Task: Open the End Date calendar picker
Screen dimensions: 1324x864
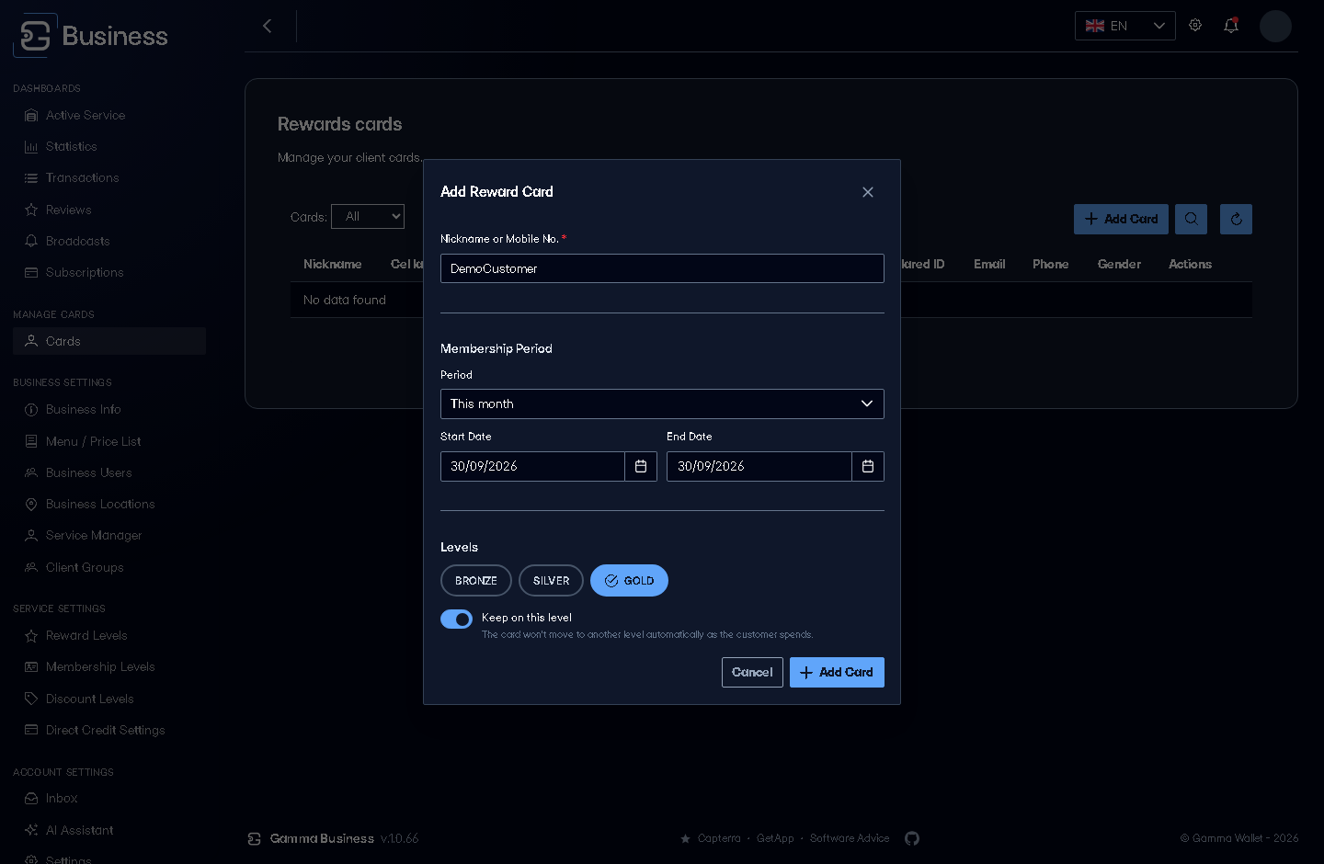Action: [868, 466]
